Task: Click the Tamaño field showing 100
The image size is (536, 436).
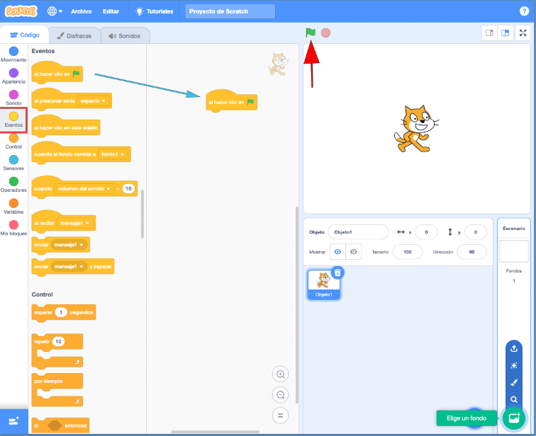Action: coord(408,252)
